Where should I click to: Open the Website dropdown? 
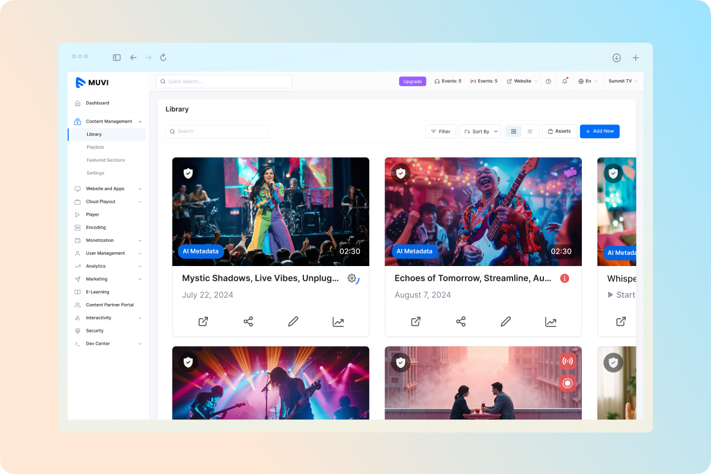coord(522,81)
